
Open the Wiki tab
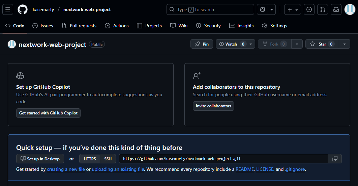coord(179,26)
